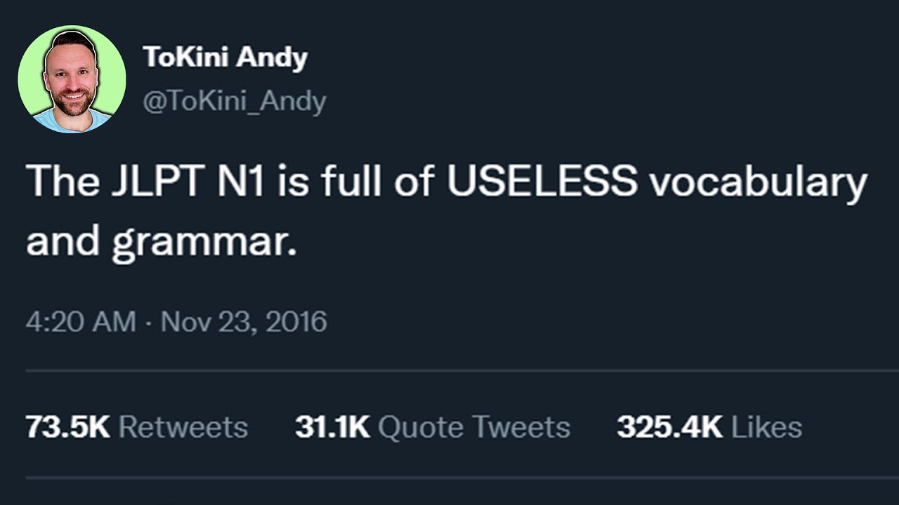Click the divider line below the stats
The image size is (899, 505).
pyautogui.click(x=462, y=478)
